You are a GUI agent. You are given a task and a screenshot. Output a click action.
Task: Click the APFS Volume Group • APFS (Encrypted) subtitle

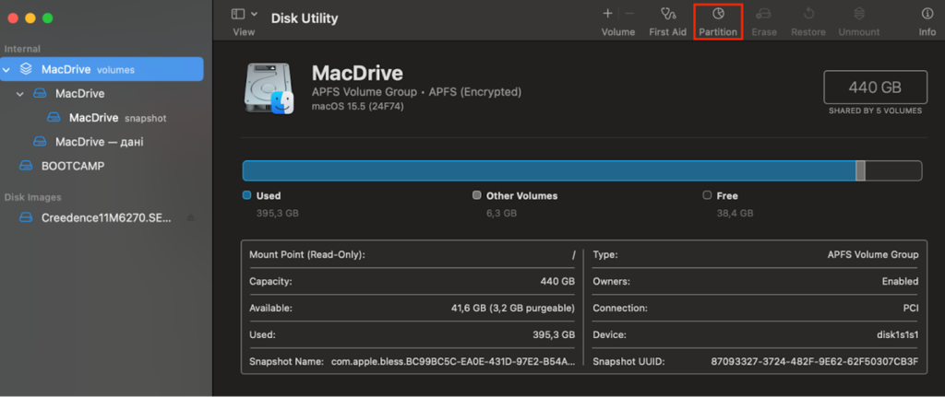click(416, 93)
